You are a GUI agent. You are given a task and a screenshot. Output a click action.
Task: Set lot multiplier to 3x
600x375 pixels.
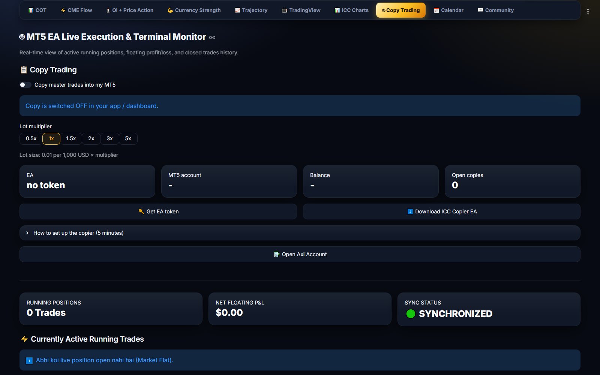pyautogui.click(x=109, y=139)
